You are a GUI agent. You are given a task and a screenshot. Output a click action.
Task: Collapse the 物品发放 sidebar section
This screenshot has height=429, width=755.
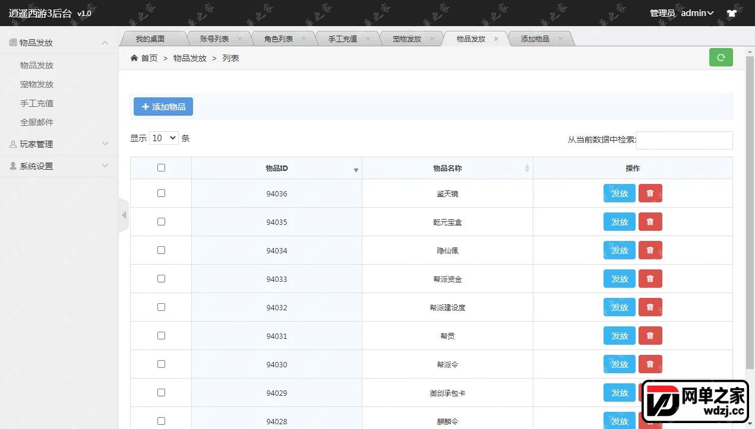pyautogui.click(x=59, y=43)
